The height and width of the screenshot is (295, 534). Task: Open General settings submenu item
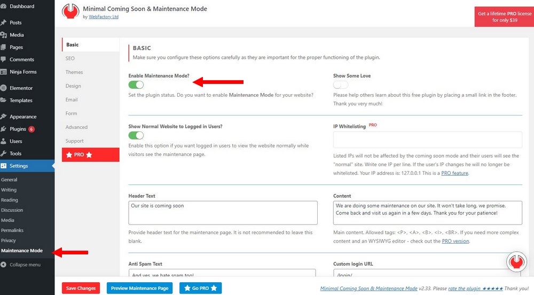tap(9, 180)
